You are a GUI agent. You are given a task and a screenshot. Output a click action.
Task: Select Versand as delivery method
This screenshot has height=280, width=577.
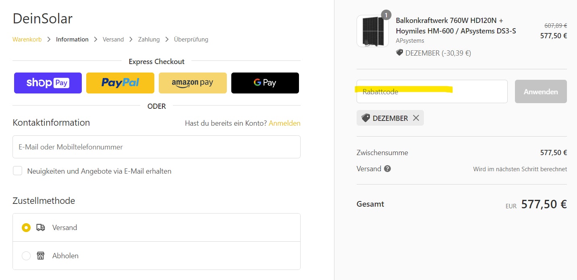[x=26, y=227]
